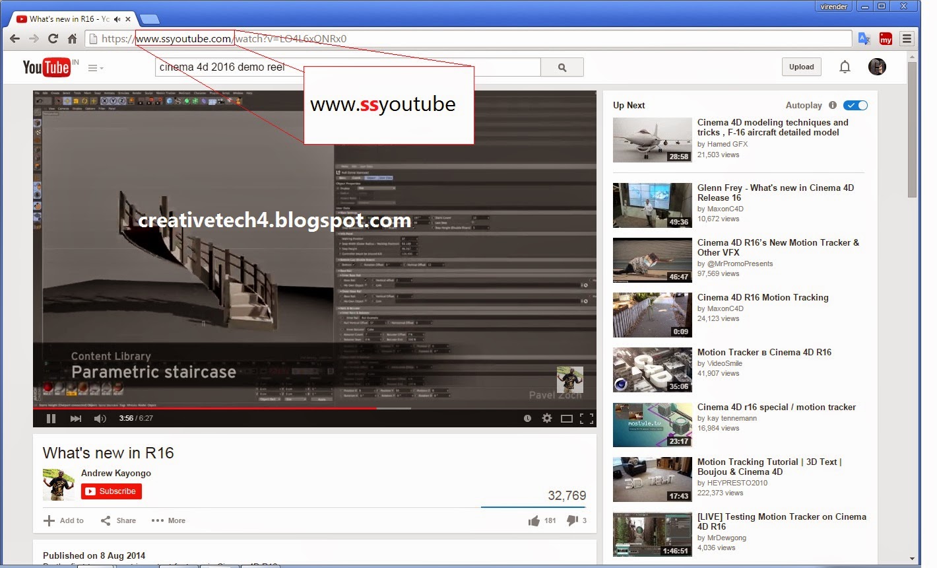Click the channel avatar beside Andrew Kayongo
Viewport: 937px width, 568px height.
59,484
